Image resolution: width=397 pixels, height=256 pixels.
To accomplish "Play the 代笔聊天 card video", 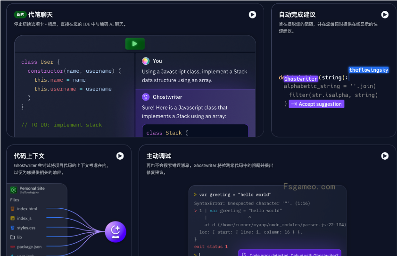I will tap(252, 15).
